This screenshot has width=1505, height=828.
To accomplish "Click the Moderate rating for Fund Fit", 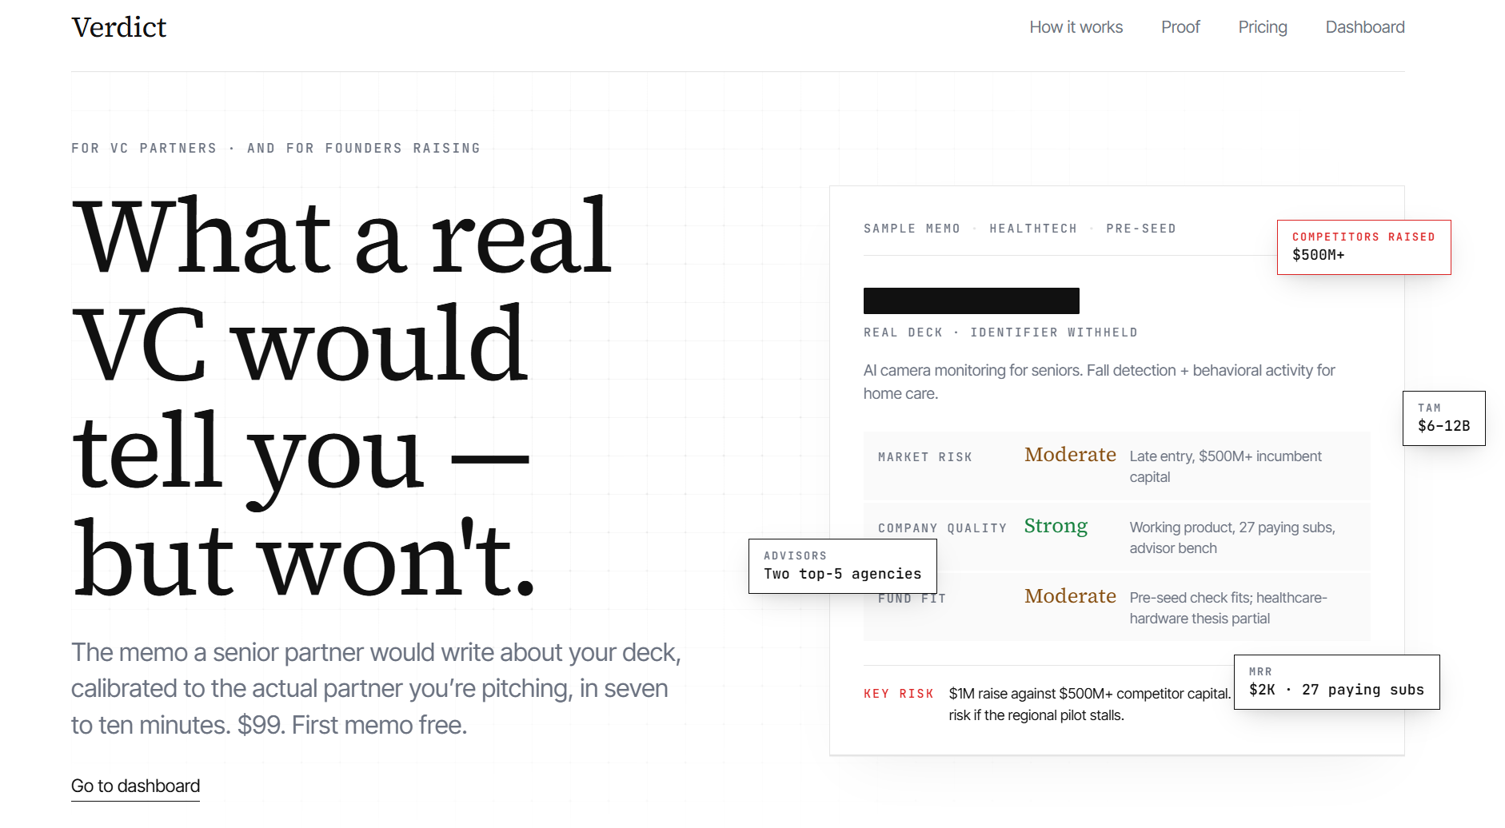I will [1070, 596].
